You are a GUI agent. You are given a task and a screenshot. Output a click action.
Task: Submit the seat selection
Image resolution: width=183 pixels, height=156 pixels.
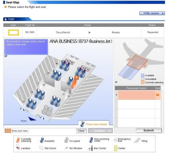149,130
